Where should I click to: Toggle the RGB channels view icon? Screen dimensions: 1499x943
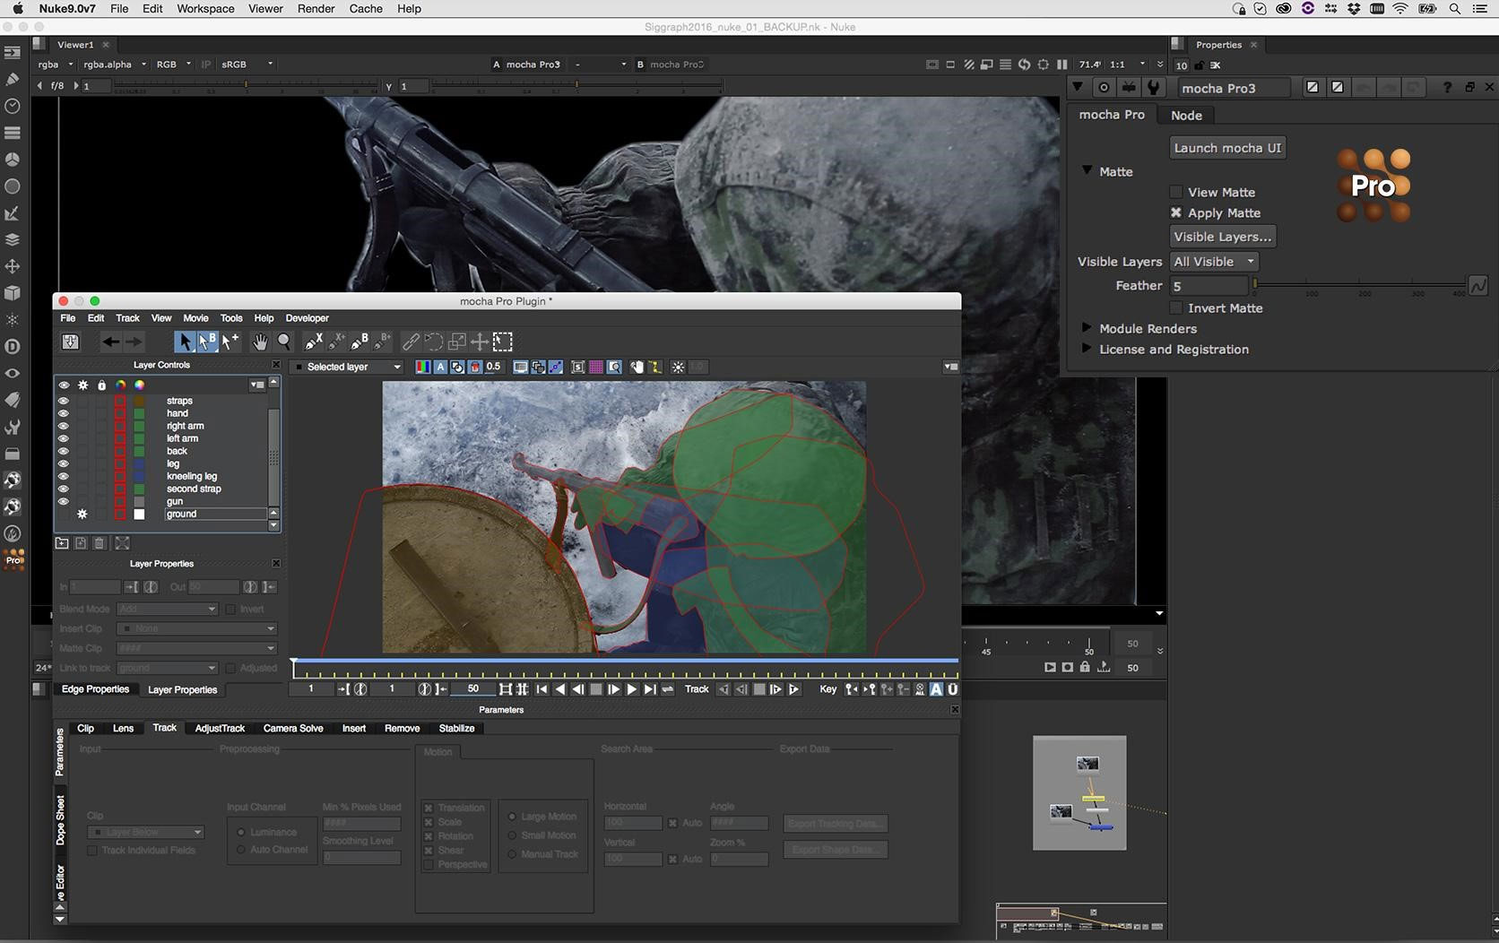click(422, 367)
